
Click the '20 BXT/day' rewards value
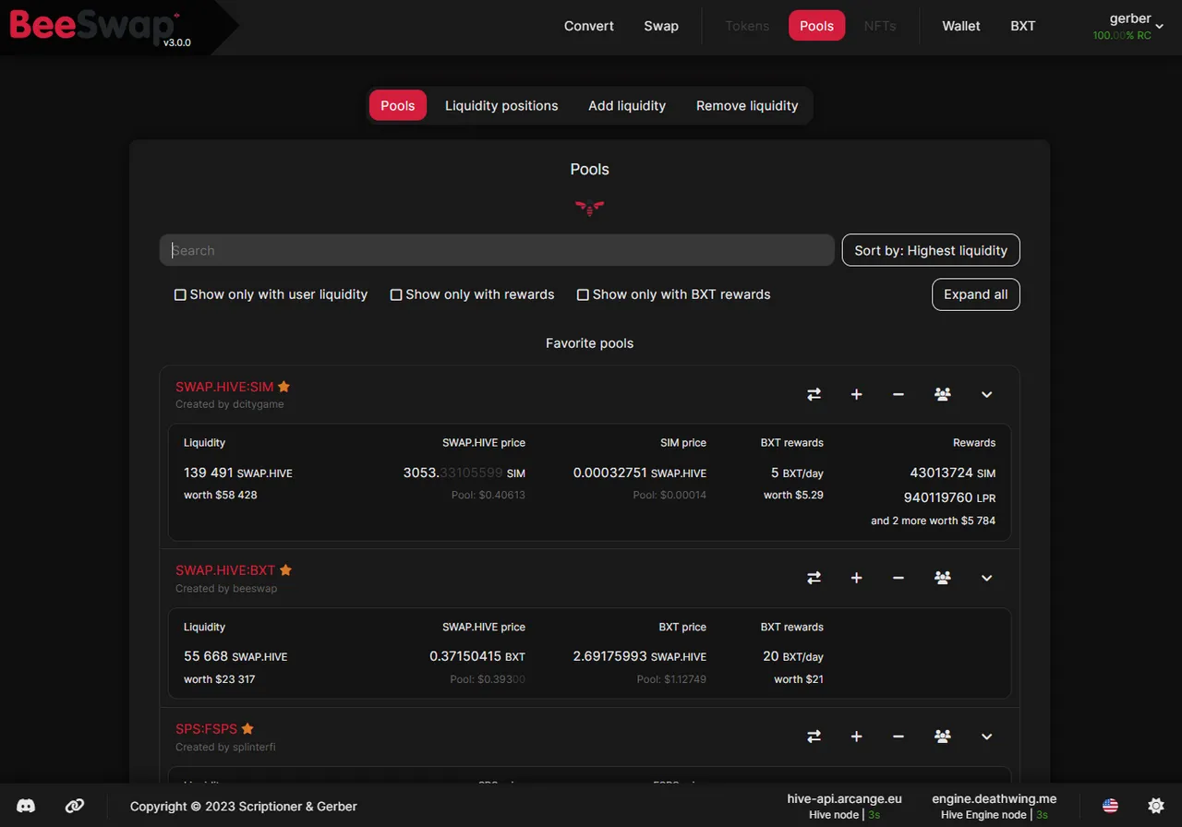pos(793,656)
